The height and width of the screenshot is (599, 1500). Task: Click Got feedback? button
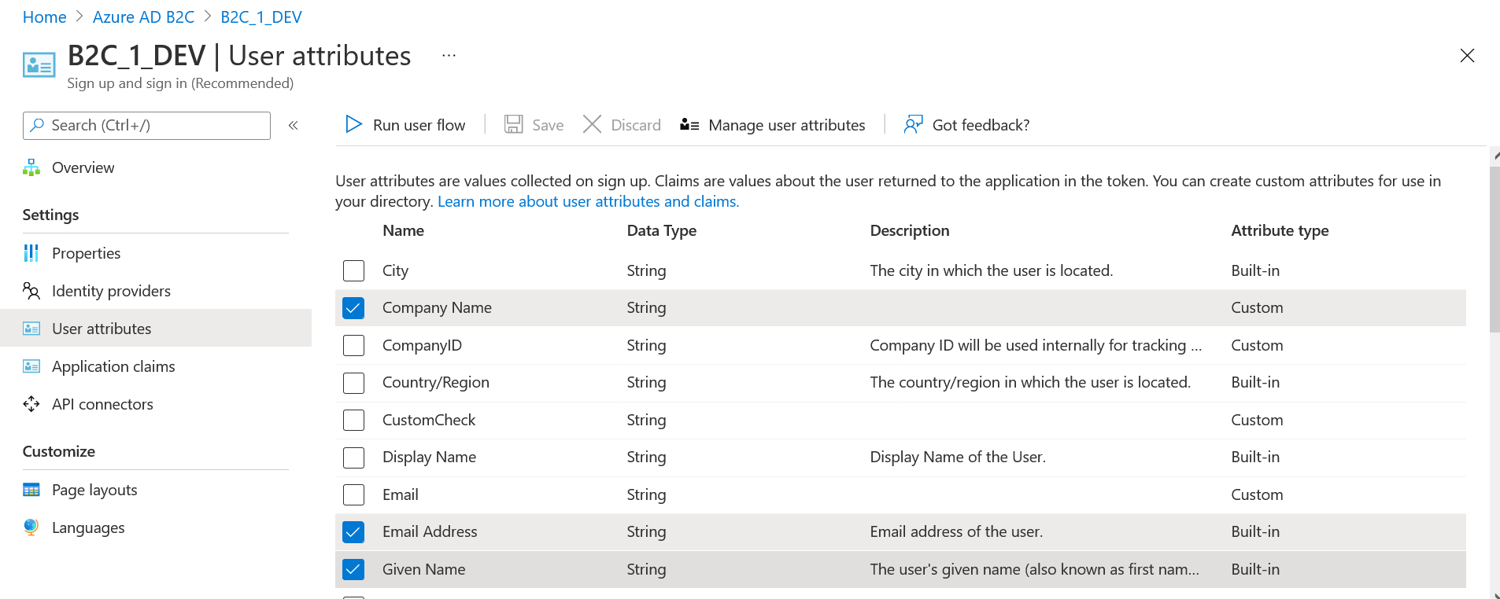click(966, 125)
